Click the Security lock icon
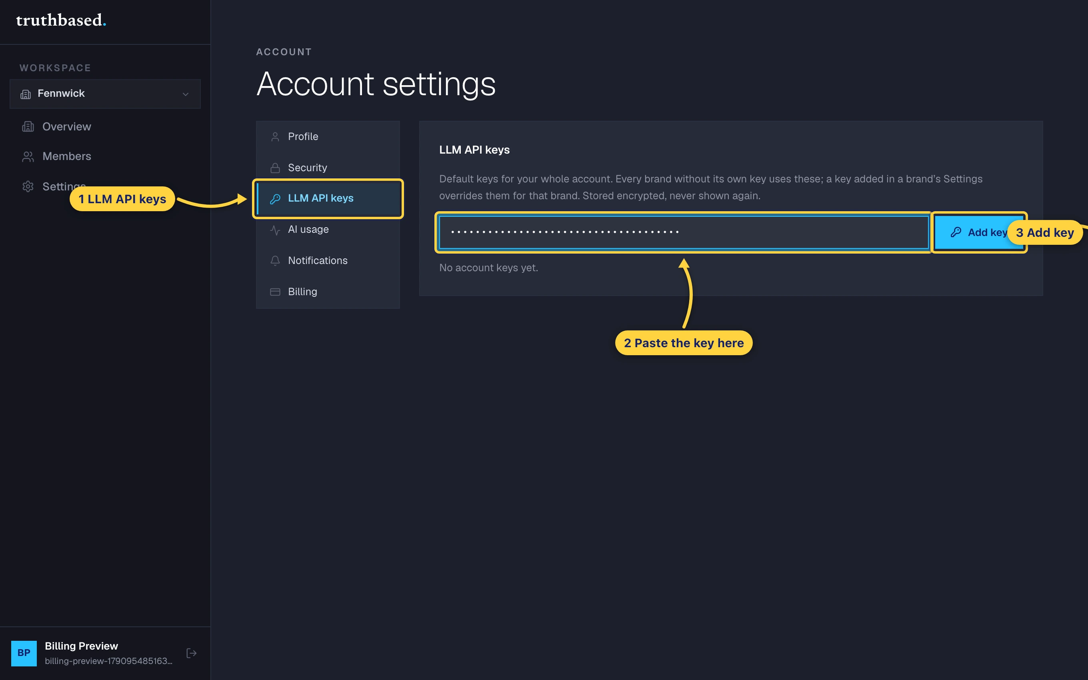 [x=275, y=168]
